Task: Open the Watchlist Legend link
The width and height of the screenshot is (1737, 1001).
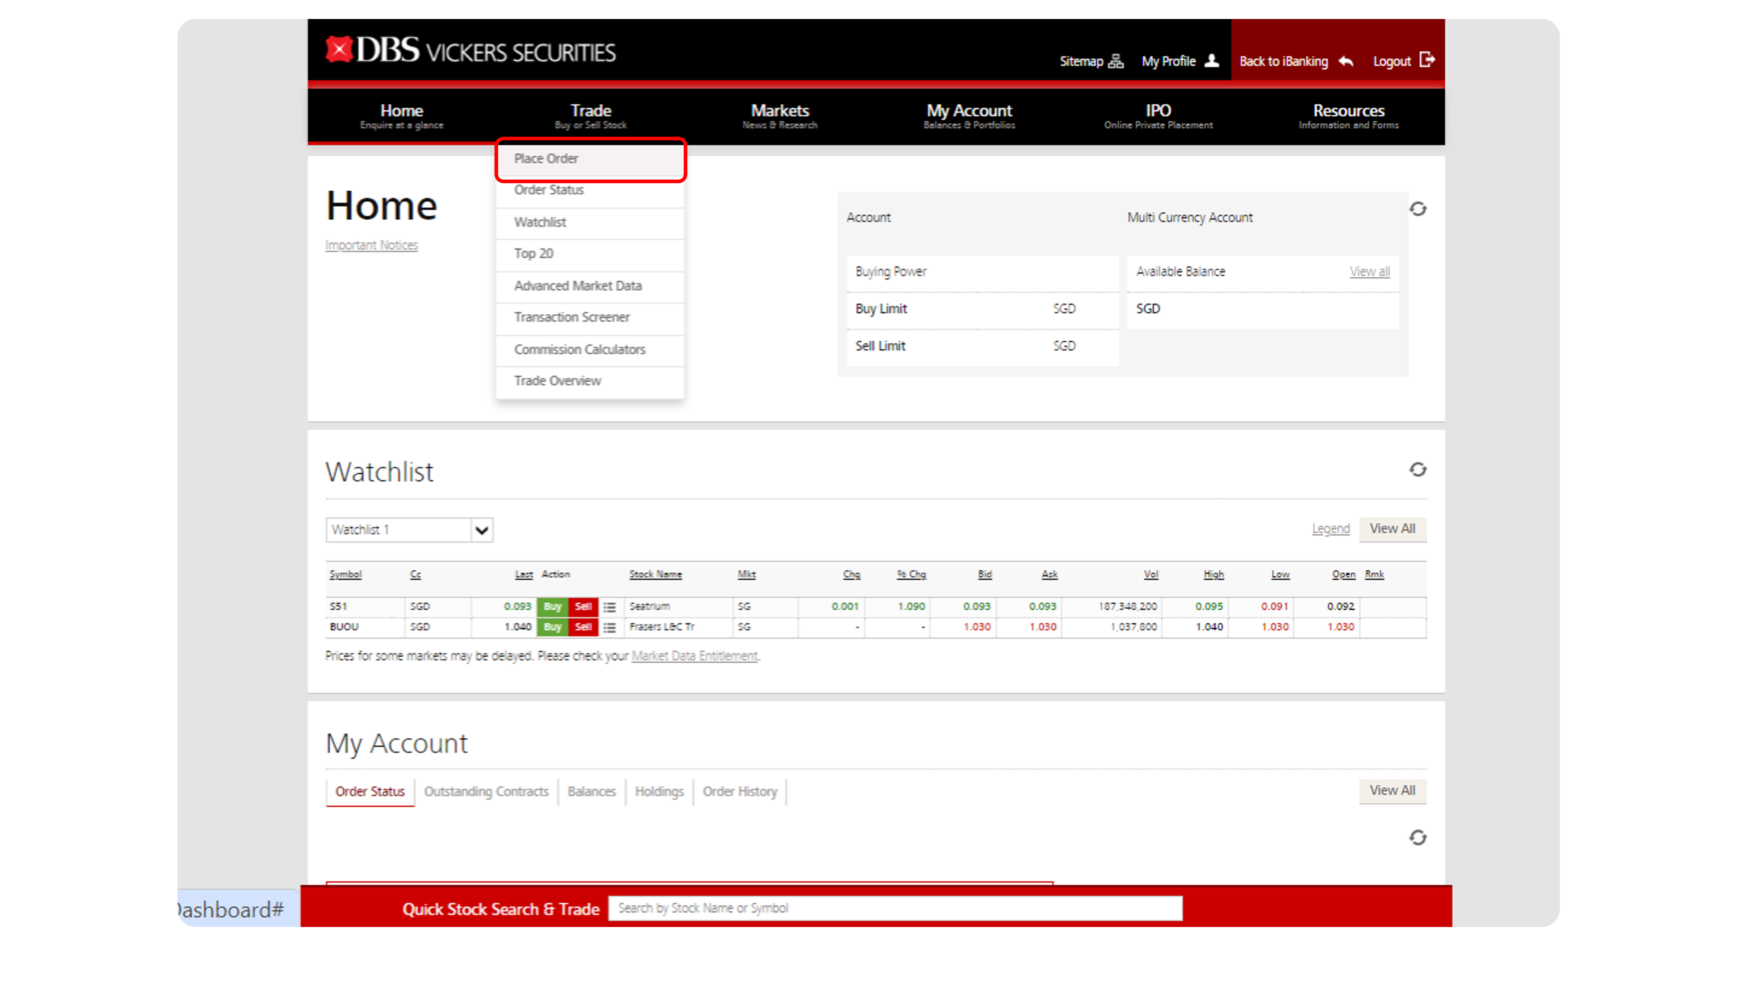Action: 1330,529
